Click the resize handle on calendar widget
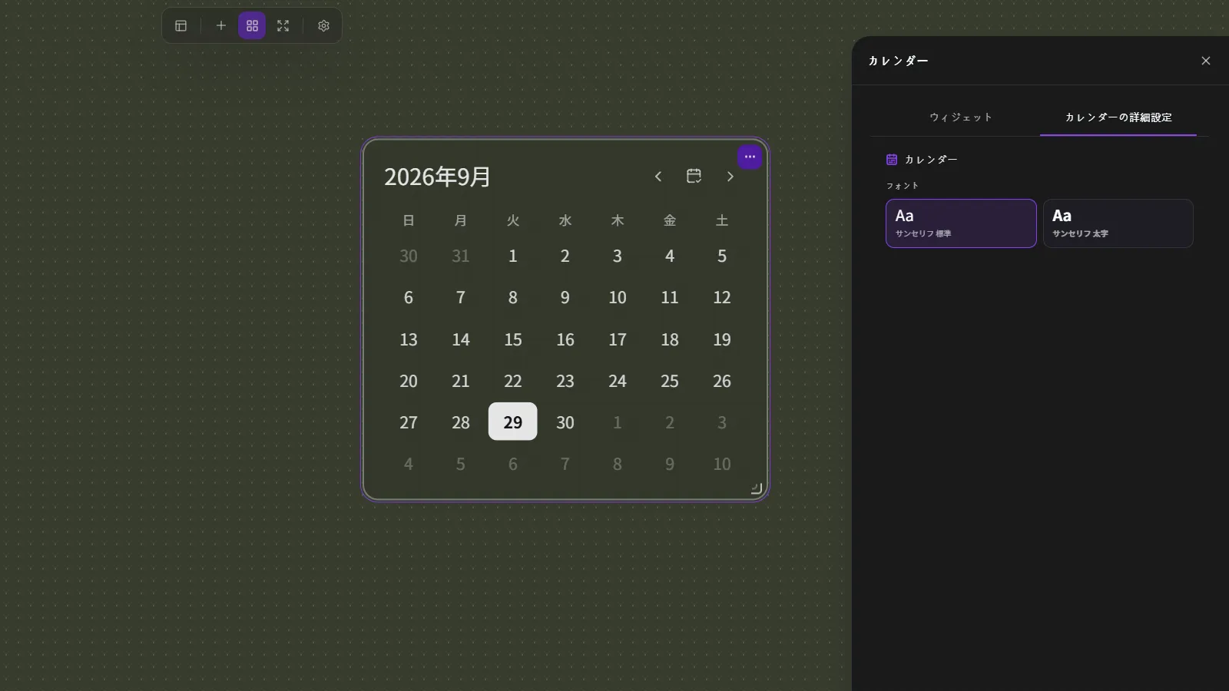Viewport: 1229px width, 691px height. 756,488
